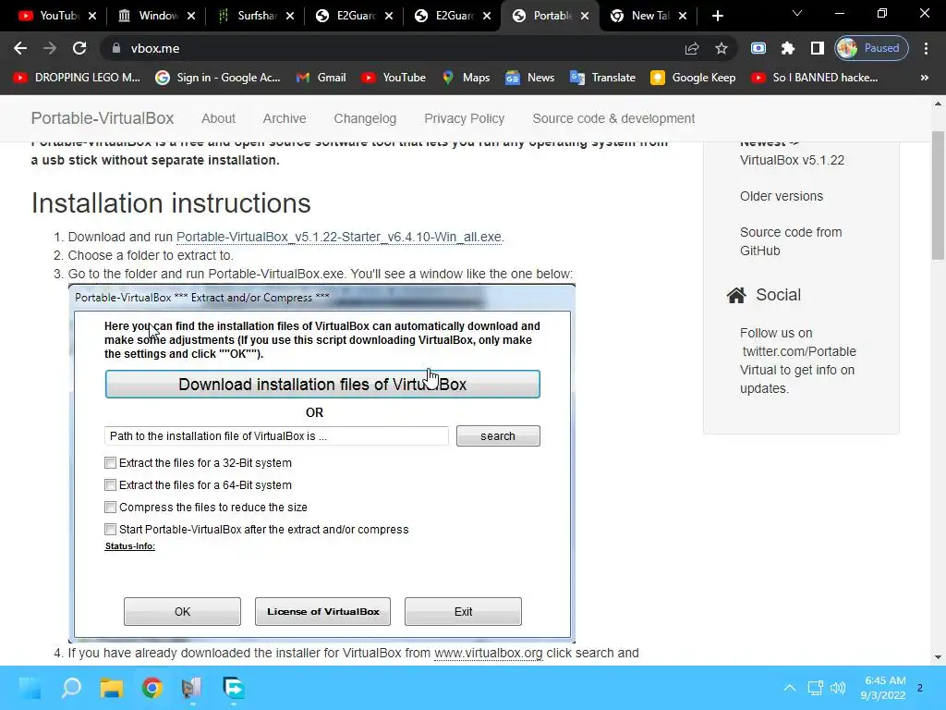Open the Changelog menu item
Image resolution: width=946 pixels, height=710 pixels.
[365, 119]
